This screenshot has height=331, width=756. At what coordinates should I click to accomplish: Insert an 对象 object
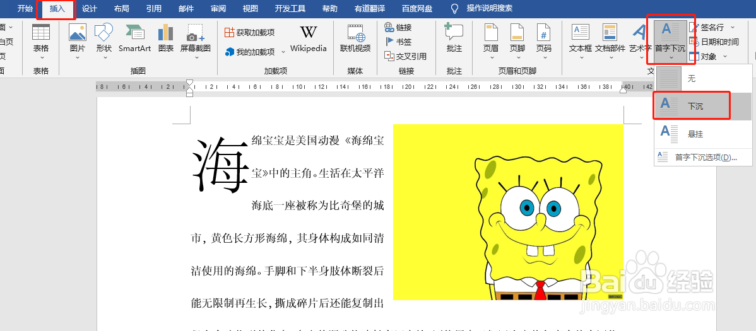coord(704,56)
